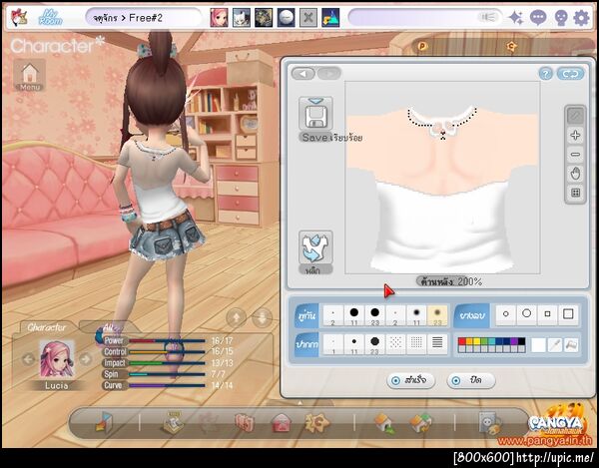Viewport: 599px width, 468px height.
Task: Select the dense dot grid pattern pen
Action: click(416, 344)
